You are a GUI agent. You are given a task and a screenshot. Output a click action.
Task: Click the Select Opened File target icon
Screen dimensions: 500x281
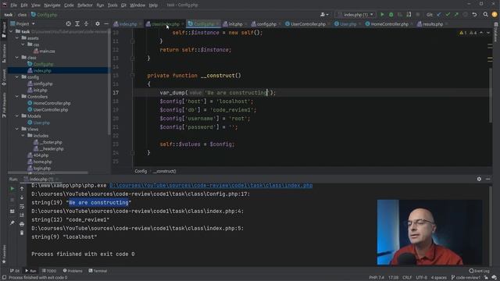68,24
